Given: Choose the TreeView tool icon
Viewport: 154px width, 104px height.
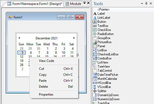Looking at the screenshot, I should [x=95, y=67].
